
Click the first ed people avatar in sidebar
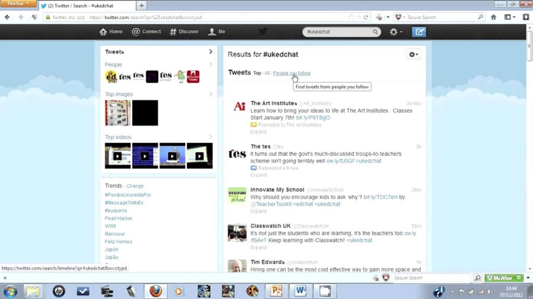[x=111, y=77]
